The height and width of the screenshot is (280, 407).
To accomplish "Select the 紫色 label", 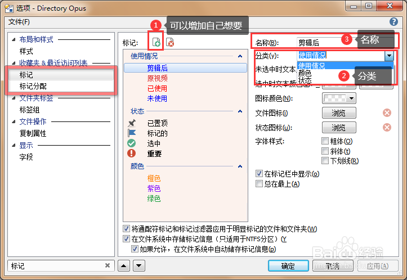I will 154,188.
